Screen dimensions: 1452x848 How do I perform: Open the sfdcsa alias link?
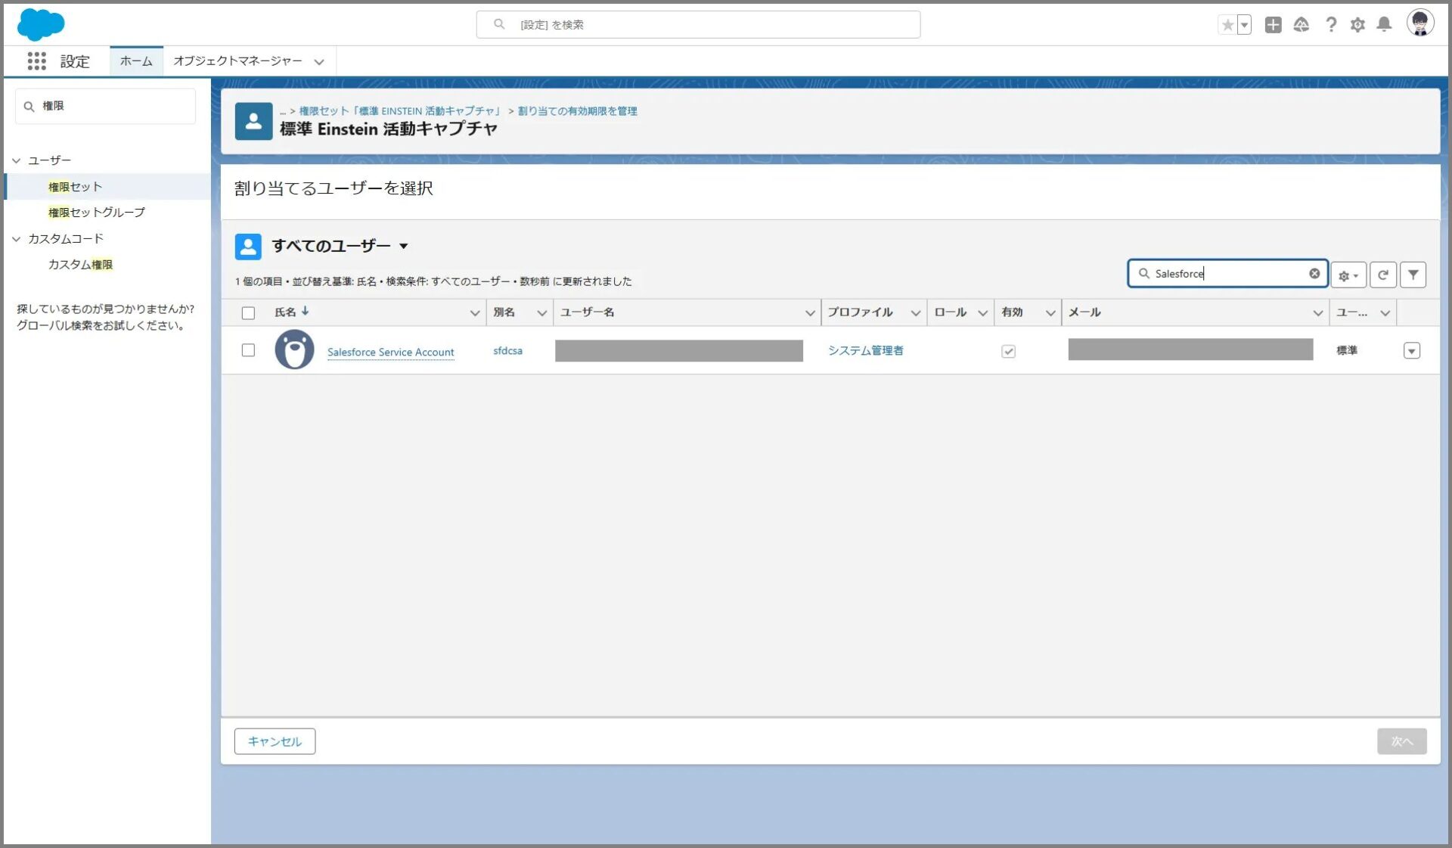click(507, 351)
